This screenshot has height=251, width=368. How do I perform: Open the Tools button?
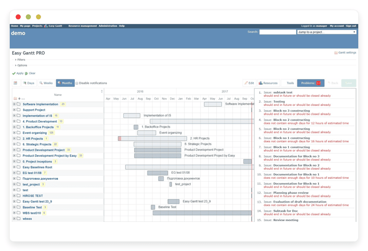coord(288,83)
